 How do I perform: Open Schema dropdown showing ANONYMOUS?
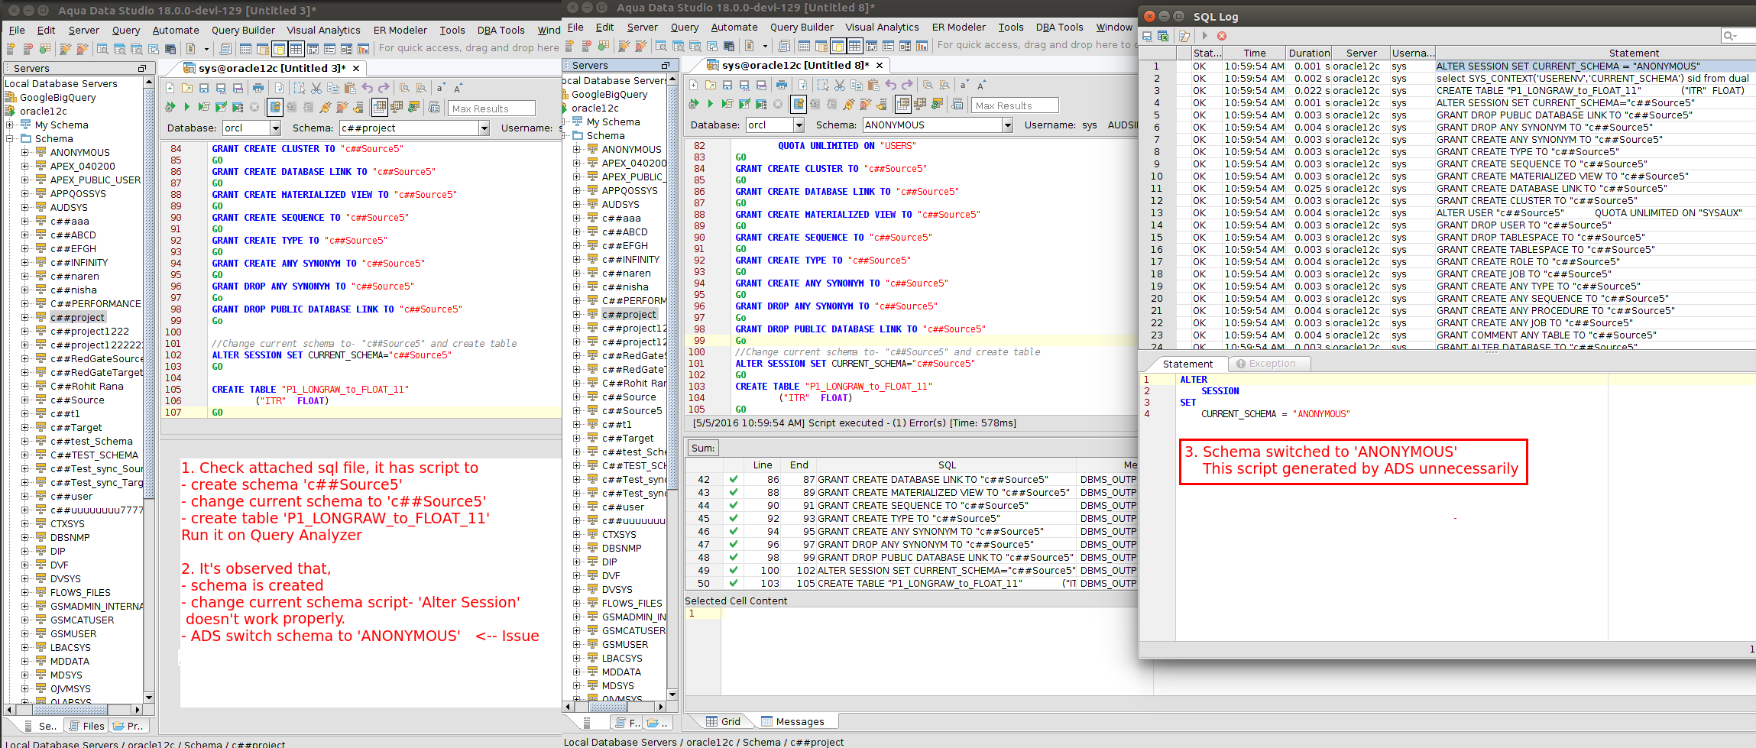click(1007, 125)
